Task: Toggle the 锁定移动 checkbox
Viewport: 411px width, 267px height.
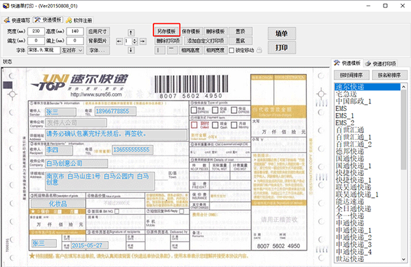Action: click(232, 50)
